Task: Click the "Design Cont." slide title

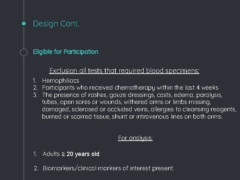Action: click(56, 24)
